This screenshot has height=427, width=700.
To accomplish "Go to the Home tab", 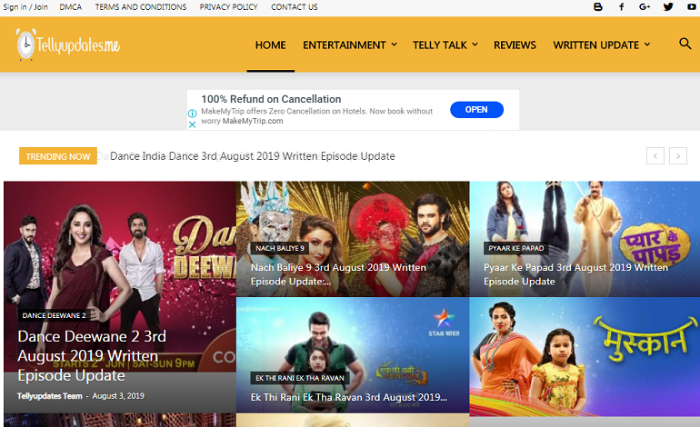I will [270, 45].
